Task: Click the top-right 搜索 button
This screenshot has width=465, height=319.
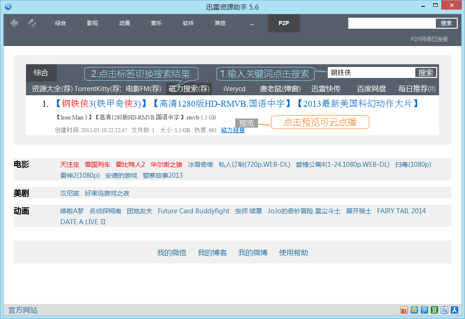Action: (446, 23)
